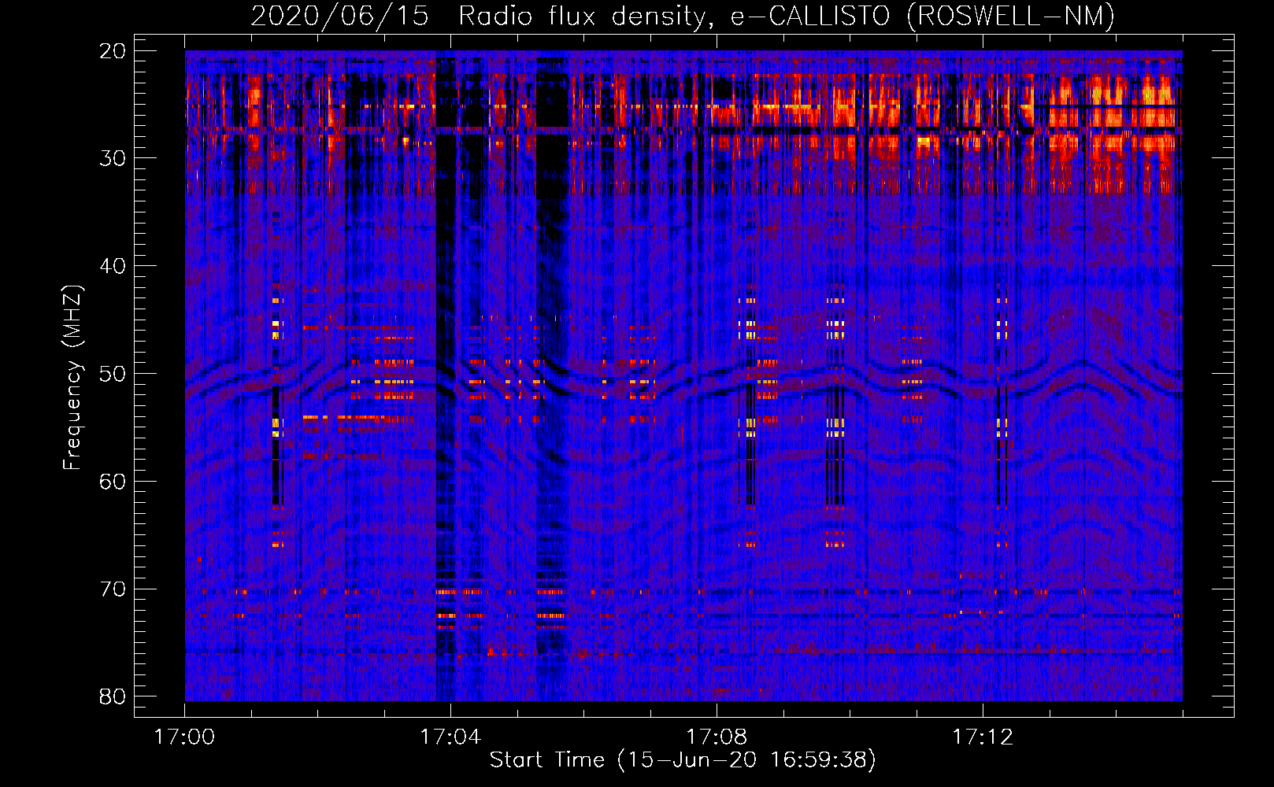Click the 17:04 time tick label

tap(450, 737)
